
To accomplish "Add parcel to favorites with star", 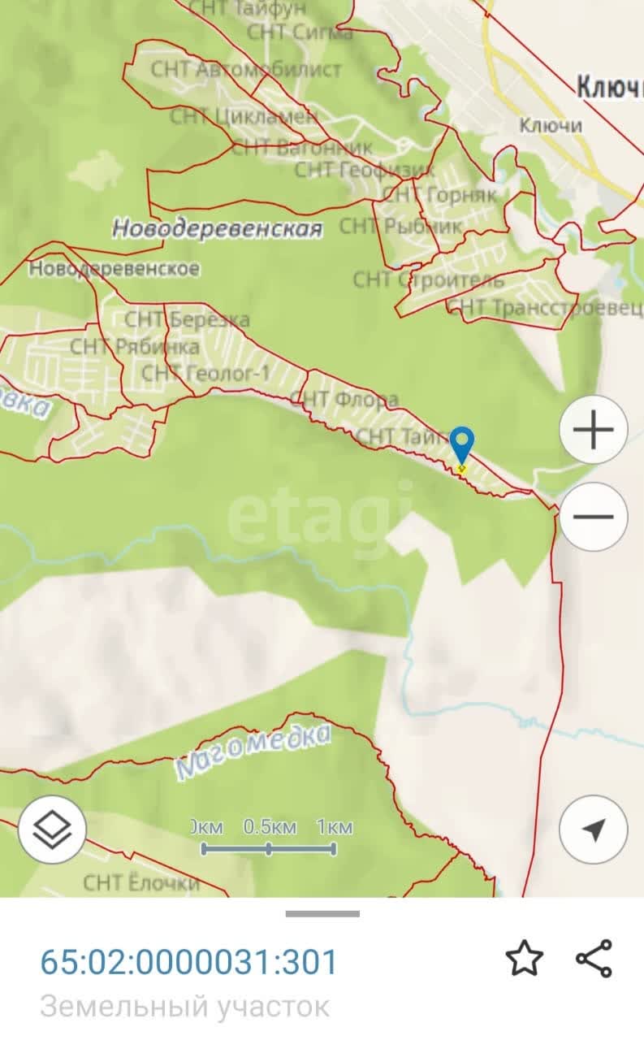I will 524,959.
